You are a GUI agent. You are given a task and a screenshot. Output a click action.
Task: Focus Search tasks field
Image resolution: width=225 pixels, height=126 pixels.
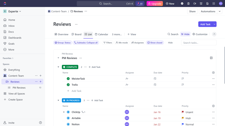[199, 43]
